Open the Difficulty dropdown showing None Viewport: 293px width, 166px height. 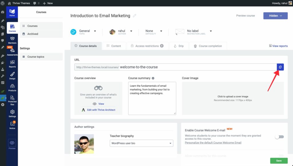[x=154, y=31]
